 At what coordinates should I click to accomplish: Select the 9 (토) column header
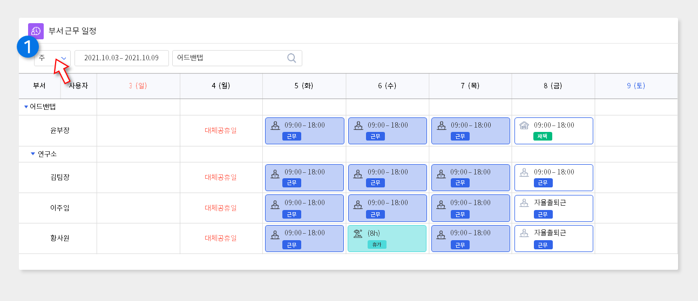(636, 86)
